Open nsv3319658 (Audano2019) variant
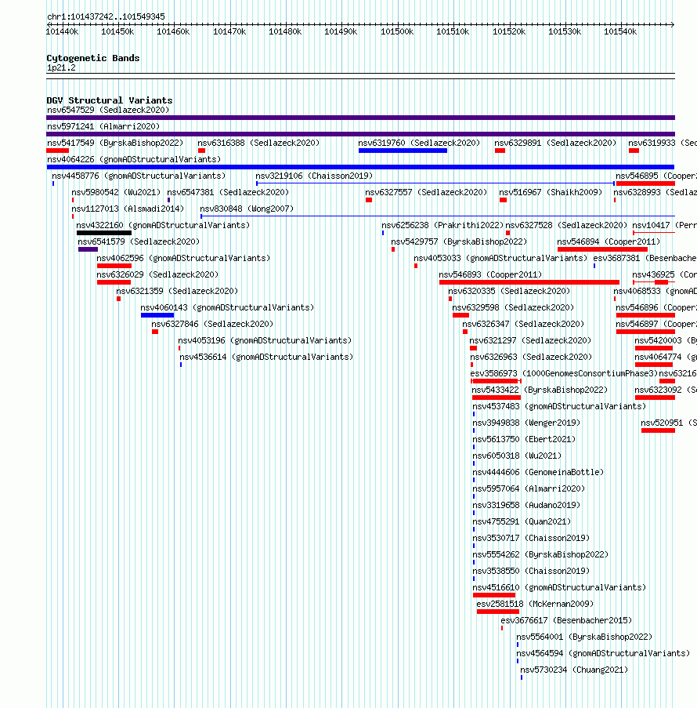The height and width of the screenshot is (708, 697). [526, 505]
